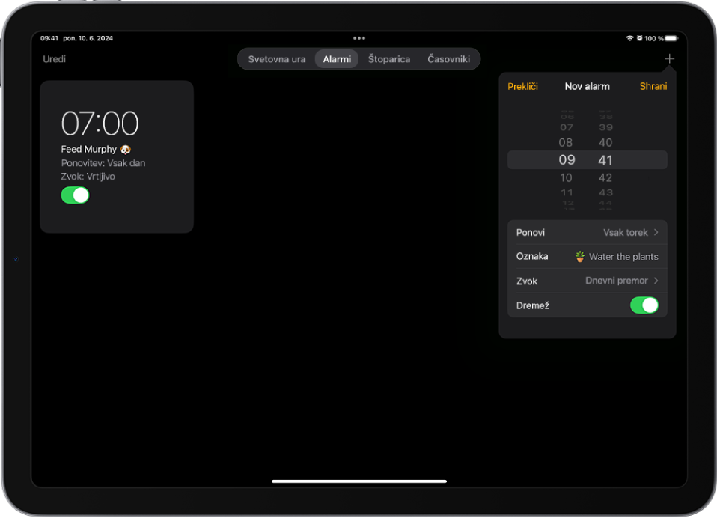Select minute 39 in picker wheel

[x=606, y=127]
